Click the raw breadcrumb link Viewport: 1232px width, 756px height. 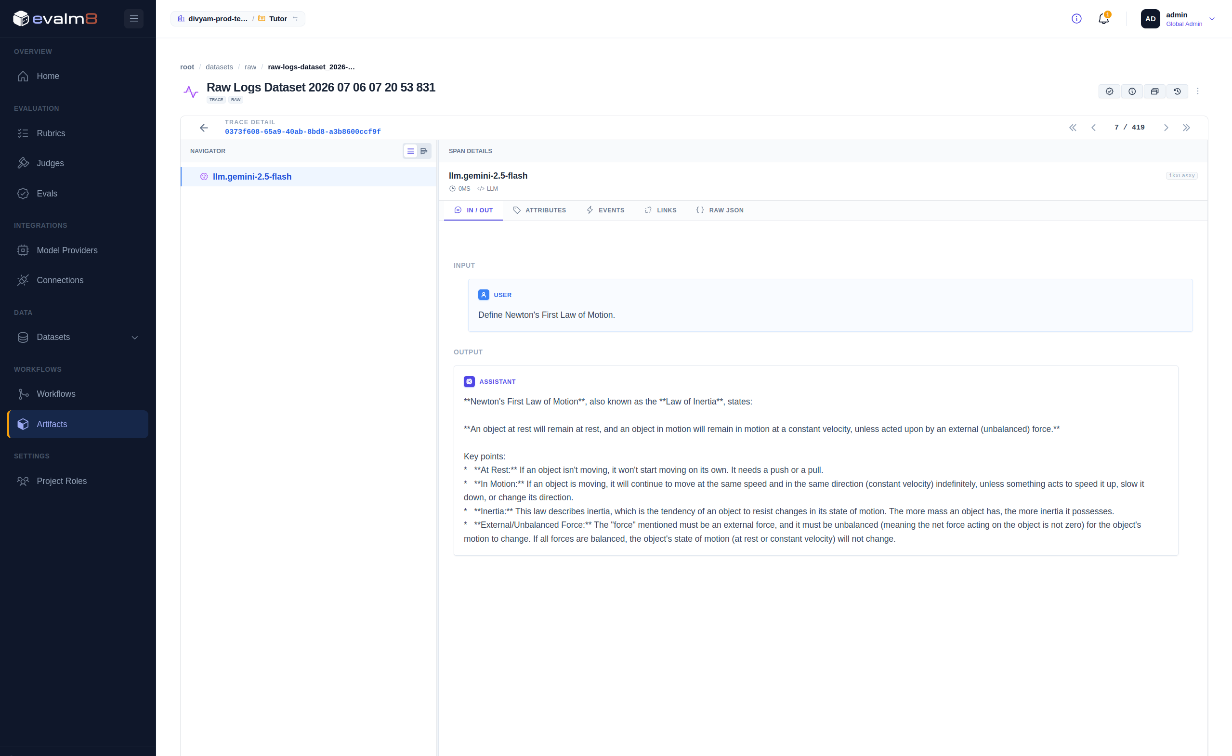click(250, 67)
